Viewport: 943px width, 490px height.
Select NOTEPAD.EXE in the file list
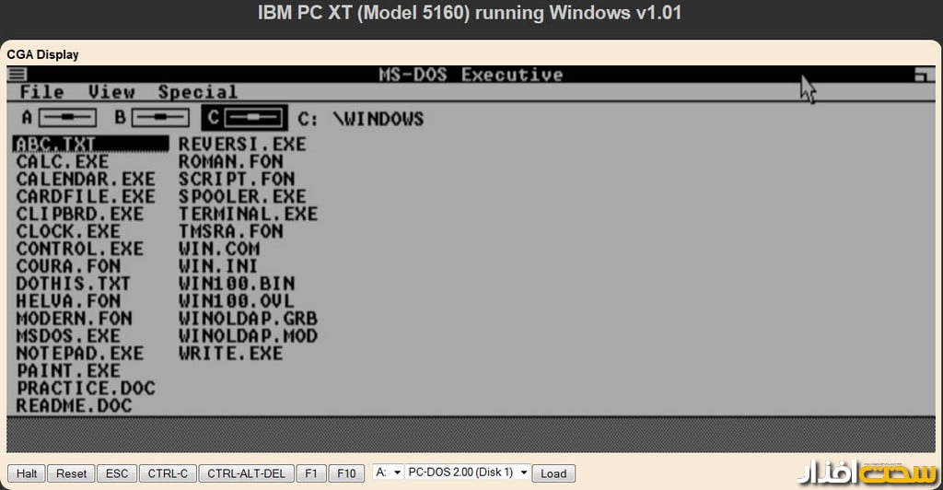coord(80,354)
